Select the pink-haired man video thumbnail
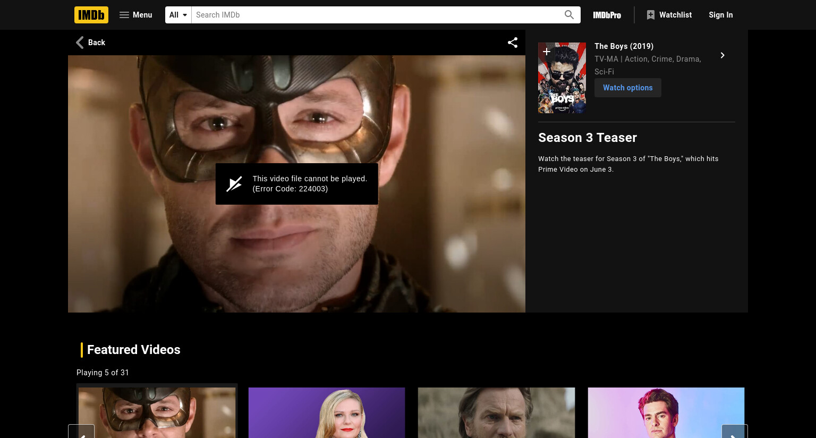Viewport: 816px width, 438px height. click(666, 412)
